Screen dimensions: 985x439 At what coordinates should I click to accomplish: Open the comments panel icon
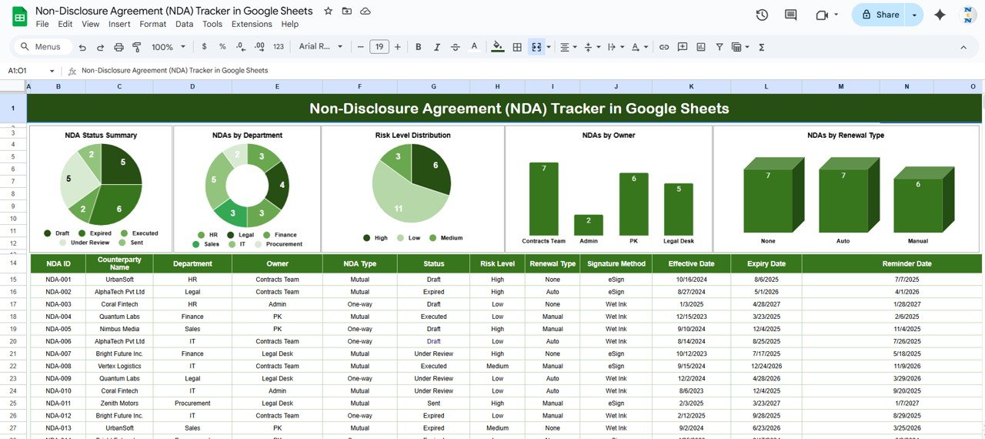point(790,15)
